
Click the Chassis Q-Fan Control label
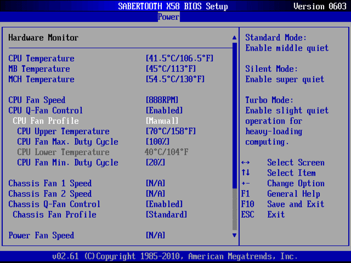(54, 204)
